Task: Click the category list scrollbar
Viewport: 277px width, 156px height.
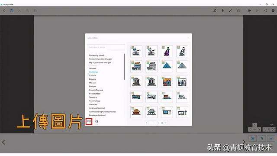Action: tap(124, 67)
